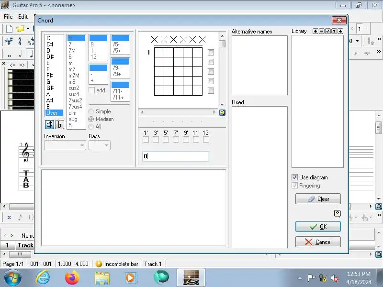Select the All radio button
Screen dimensions: 383x287
91,127
